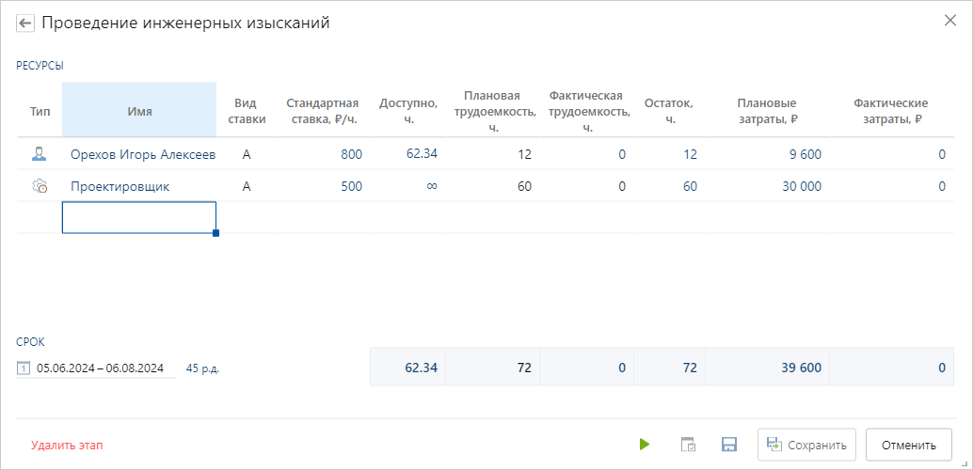Open the Проектировщик resource
This screenshot has height=470, width=973.
click(120, 186)
